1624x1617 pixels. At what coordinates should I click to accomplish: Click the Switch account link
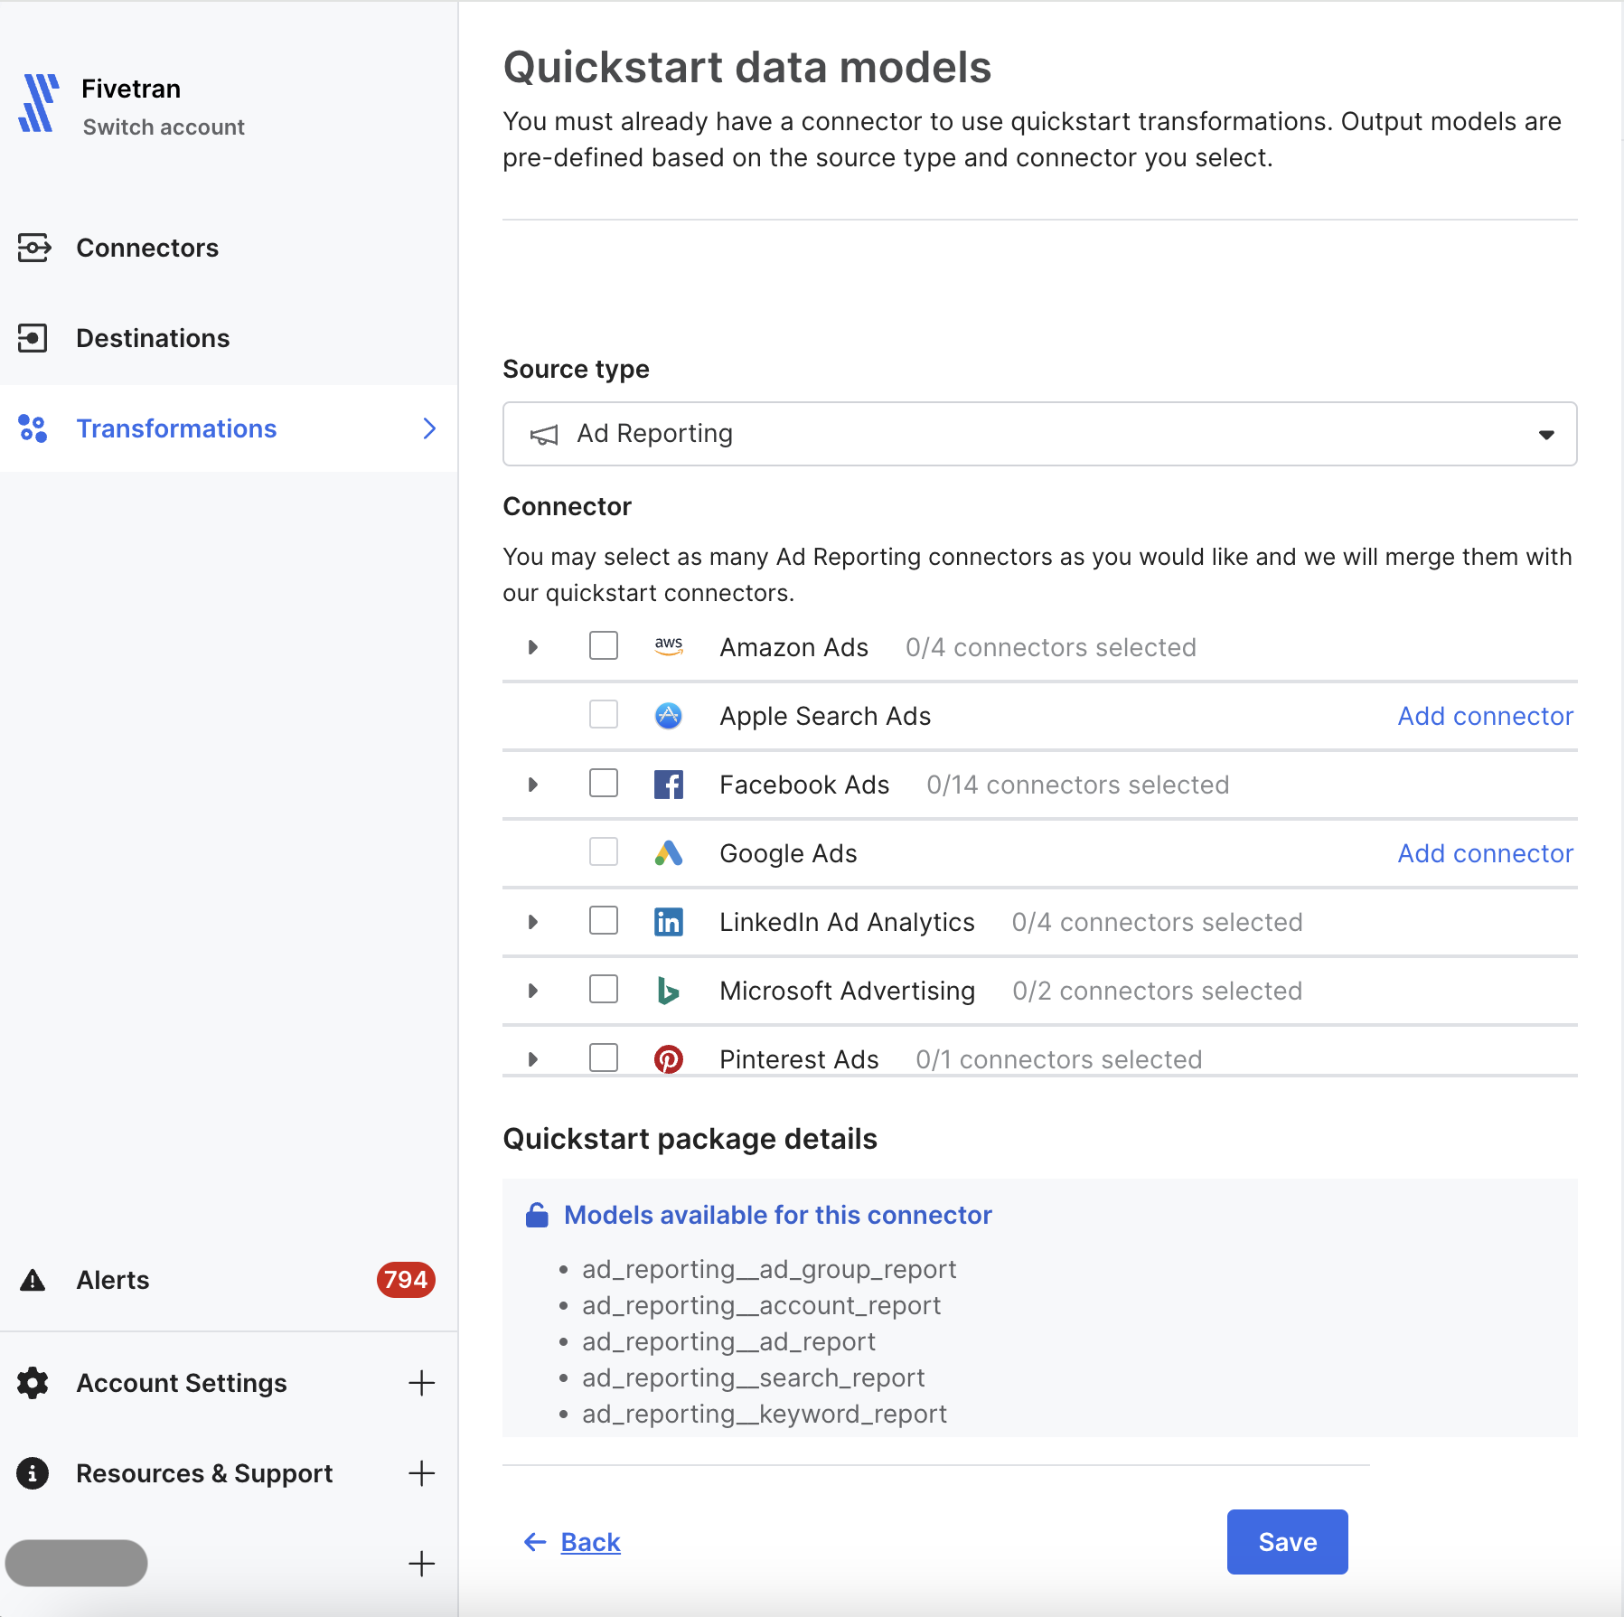click(x=164, y=127)
